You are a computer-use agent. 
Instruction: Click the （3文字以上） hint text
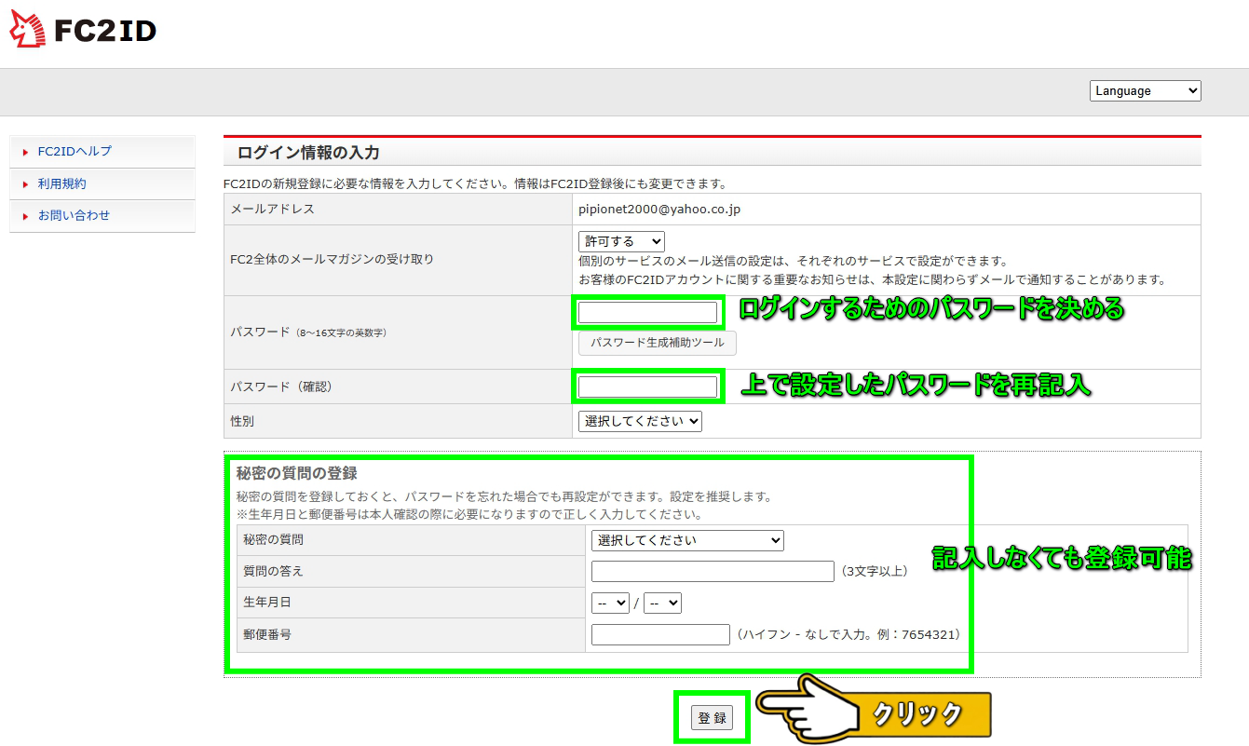coord(874,571)
